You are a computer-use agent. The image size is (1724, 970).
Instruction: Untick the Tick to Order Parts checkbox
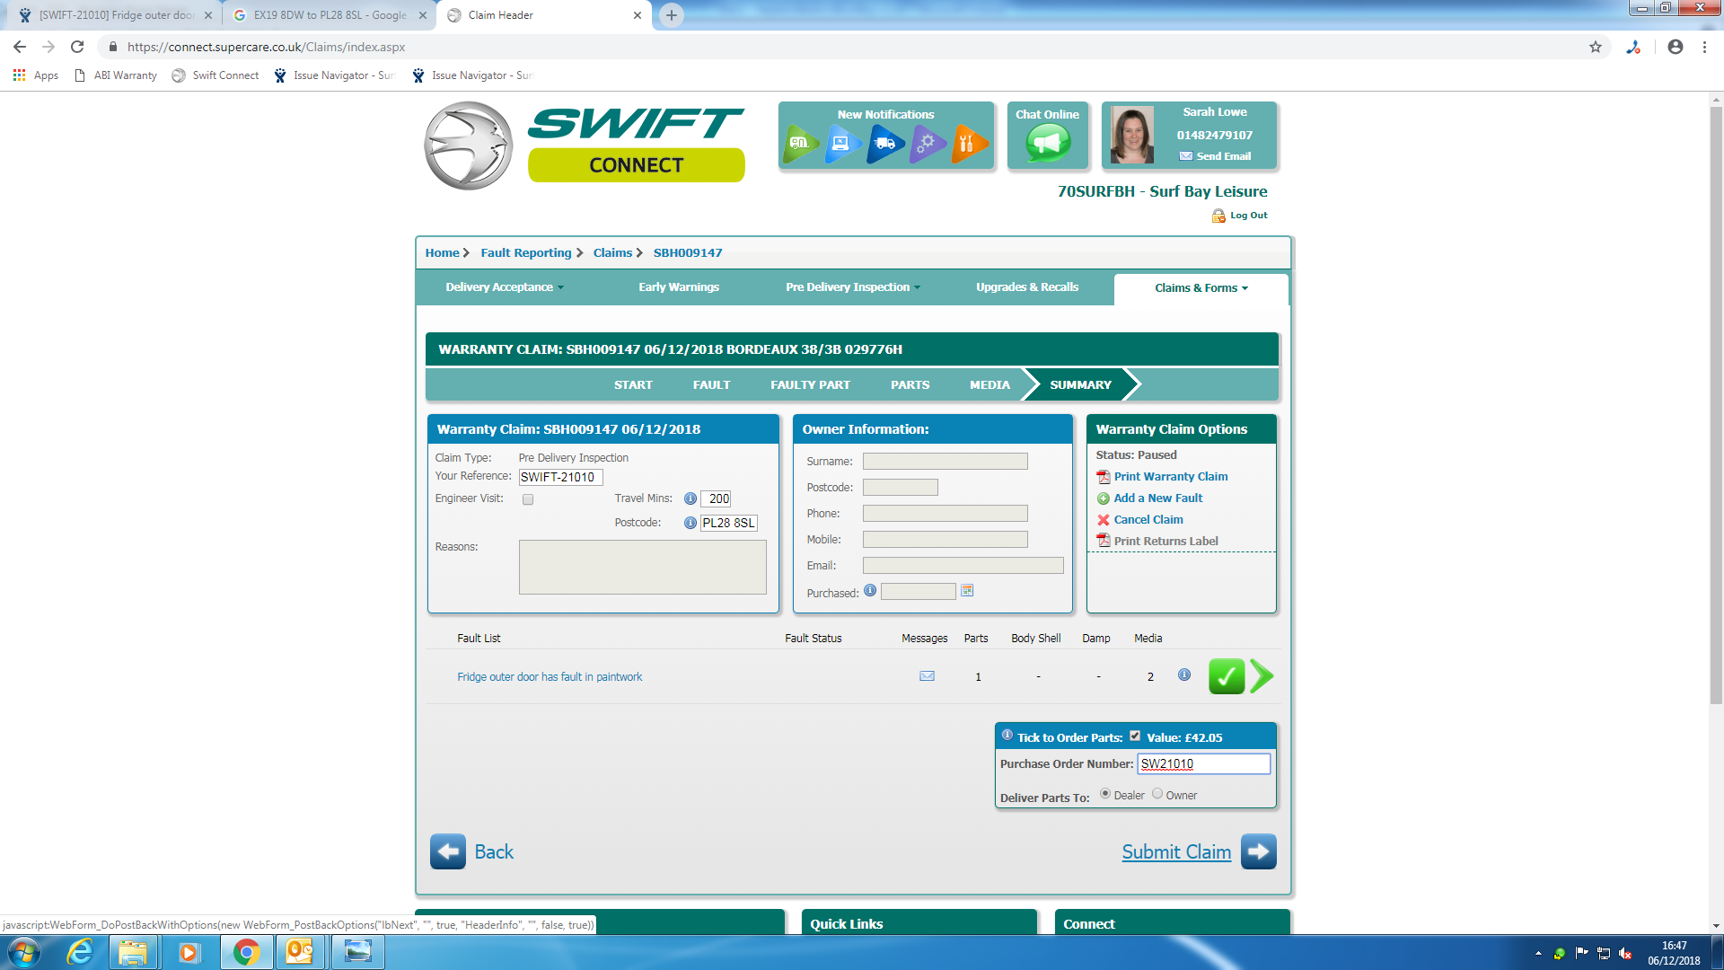[1135, 736]
